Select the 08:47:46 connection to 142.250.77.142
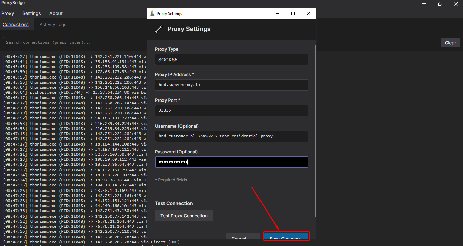This screenshot has width=463, height=246. 75,216
